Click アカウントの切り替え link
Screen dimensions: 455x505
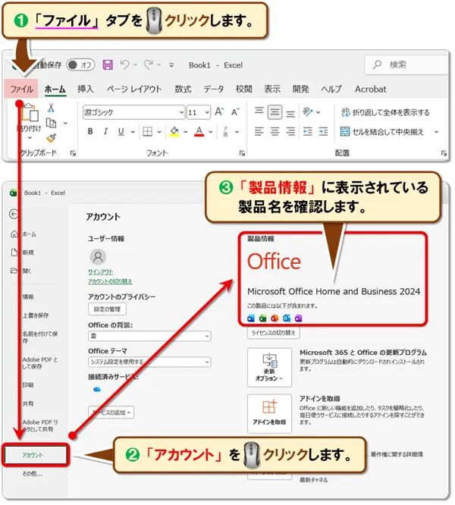pyautogui.click(x=110, y=282)
